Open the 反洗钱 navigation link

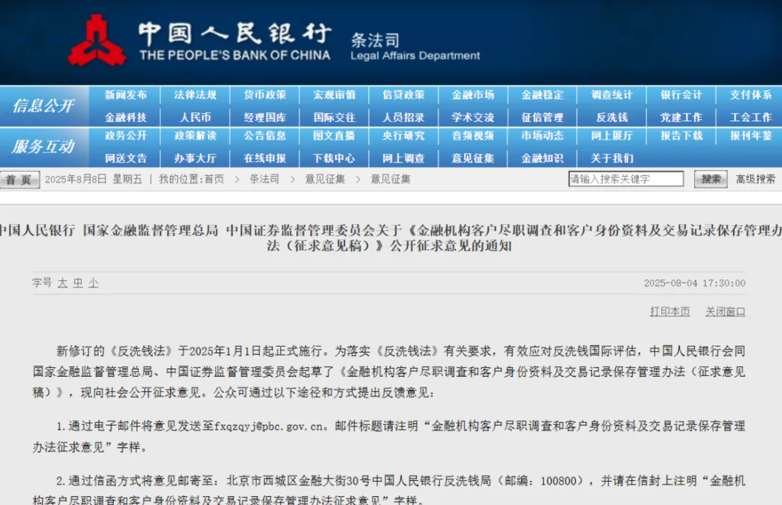coord(612,118)
